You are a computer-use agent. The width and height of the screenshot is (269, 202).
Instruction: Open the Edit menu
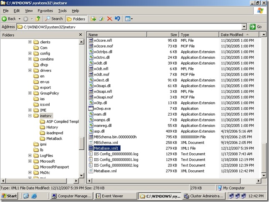pyautogui.click(x=17, y=11)
